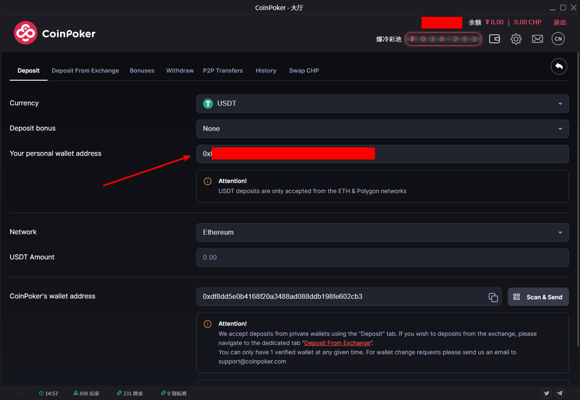Viewport: 580px width, 400px height.
Task: Open the History tab
Action: 266,71
